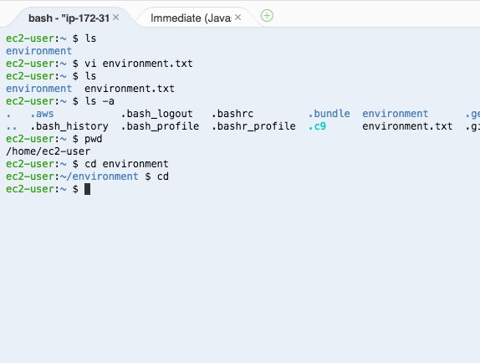The height and width of the screenshot is (363, 480).
Task: Click the '.bash_profile' entry
Action: (x=160, y=126)
